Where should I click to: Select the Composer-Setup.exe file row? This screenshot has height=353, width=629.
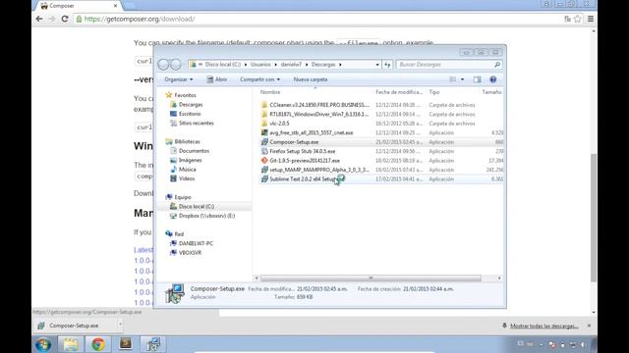coord(381,142)
